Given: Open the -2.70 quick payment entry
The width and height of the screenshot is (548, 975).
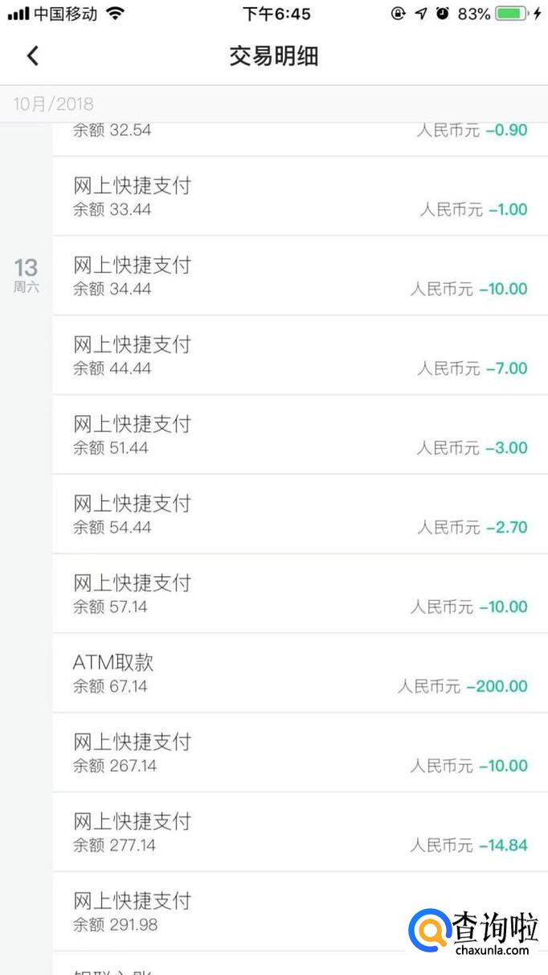Looking at the screenshot, I should pos(300,515).
